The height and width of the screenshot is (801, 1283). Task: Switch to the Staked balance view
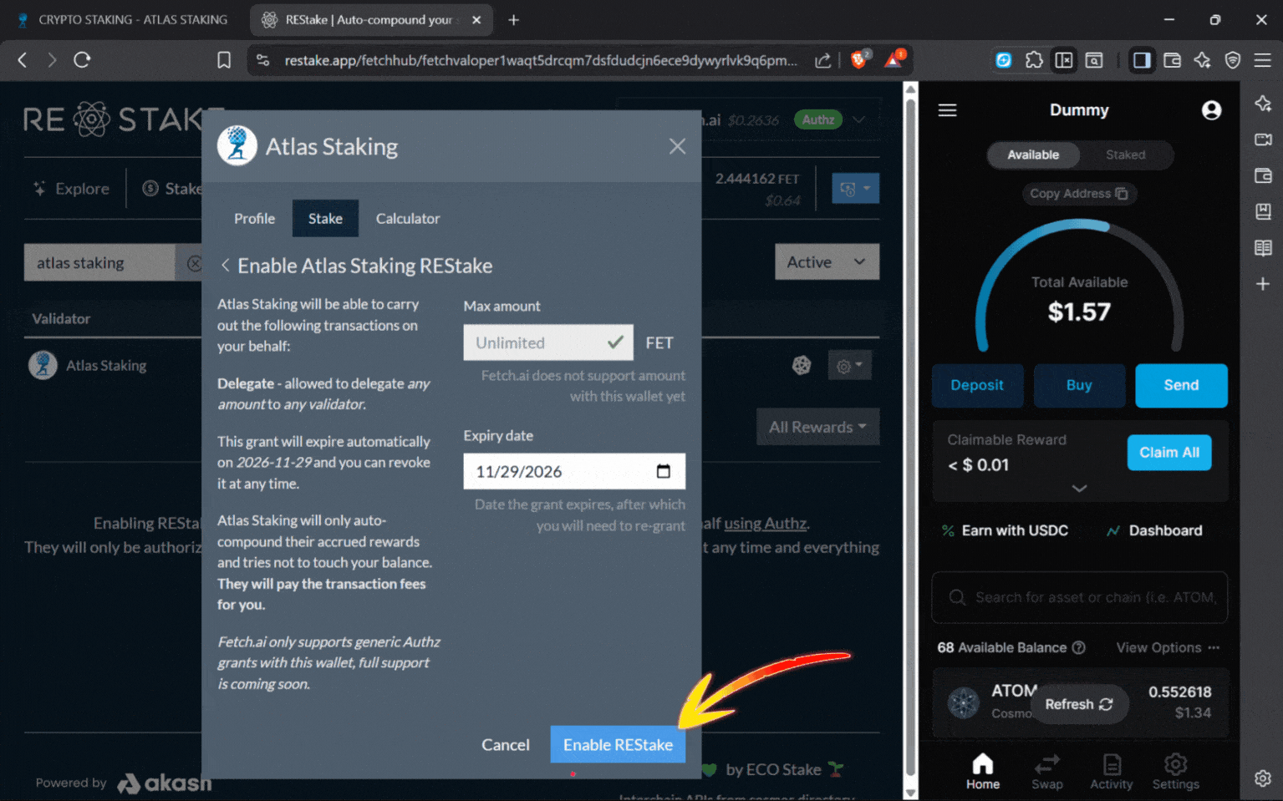[1124, 155]
